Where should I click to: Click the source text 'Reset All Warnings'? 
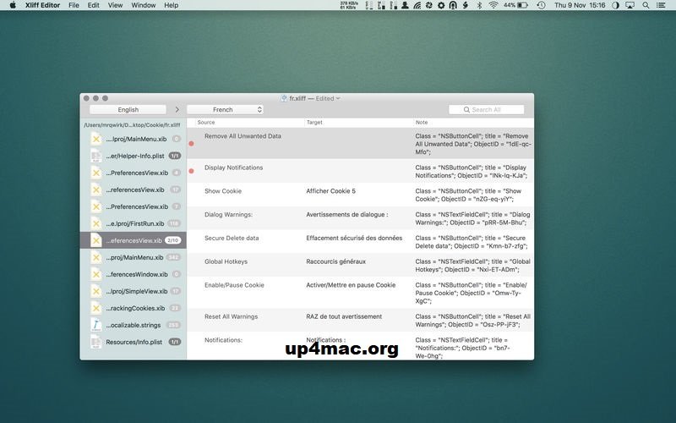[231, 316]
